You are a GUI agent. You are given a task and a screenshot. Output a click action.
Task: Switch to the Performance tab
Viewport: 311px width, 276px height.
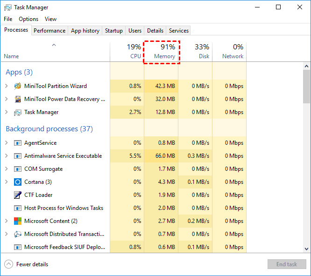49,31
